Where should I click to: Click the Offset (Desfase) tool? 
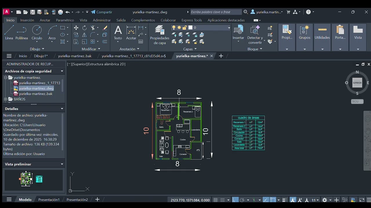point(105,42)
